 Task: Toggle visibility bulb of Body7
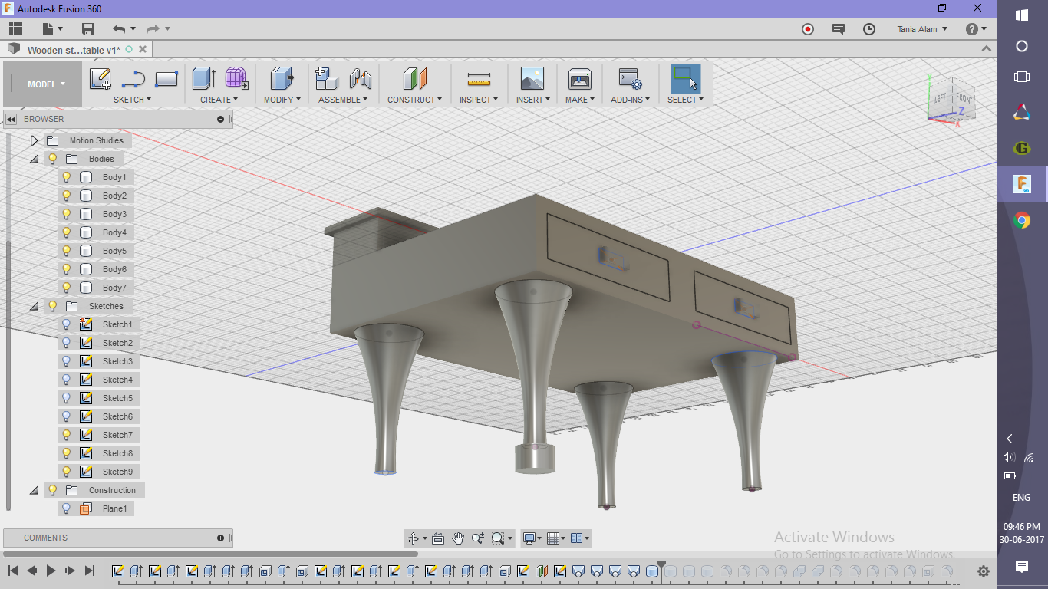pyautogui.click(x=67, y=288)
